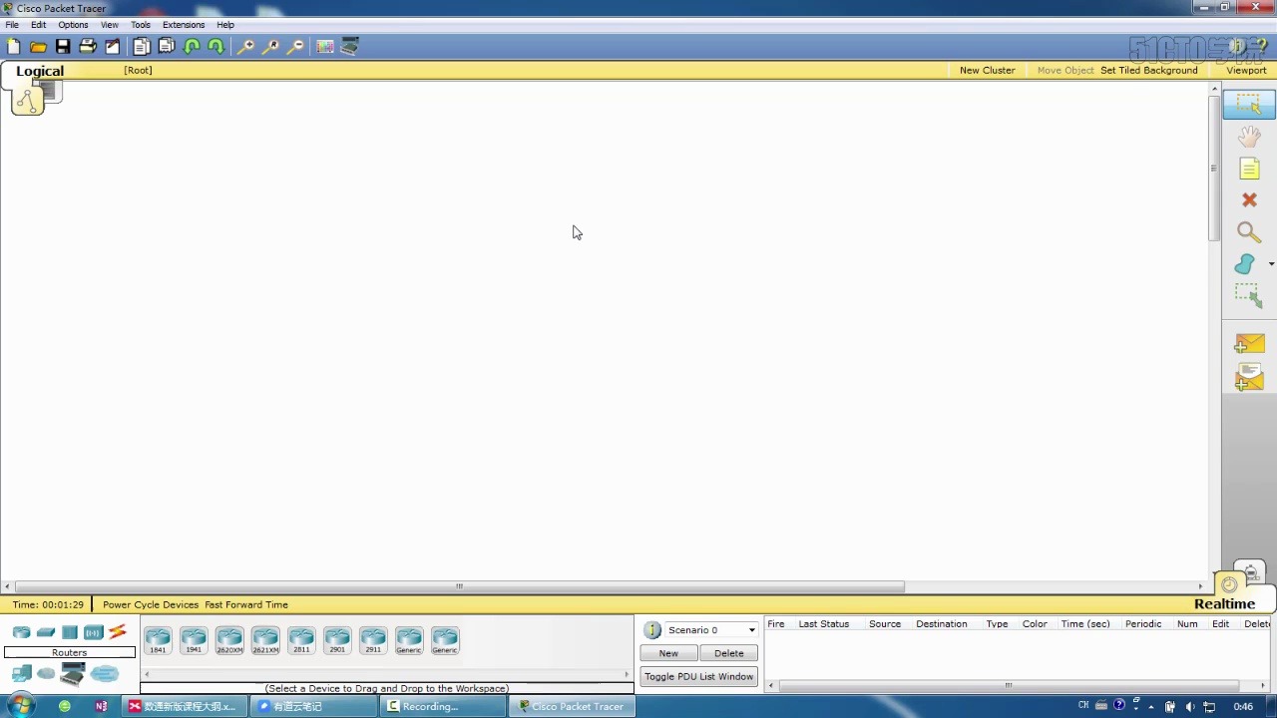Pick the 2621XM router device
1277x718 pixels.
tap(265, 640)
